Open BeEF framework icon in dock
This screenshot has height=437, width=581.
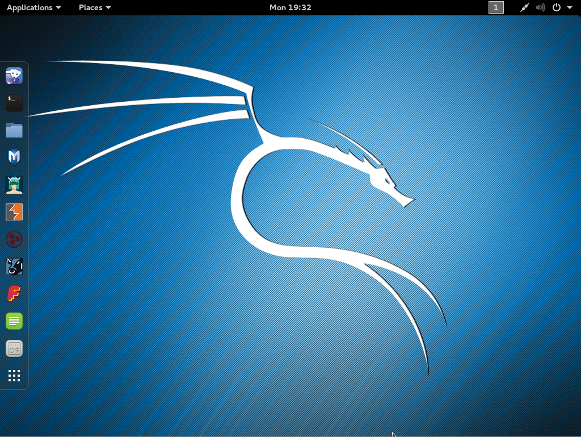(14, 267)
